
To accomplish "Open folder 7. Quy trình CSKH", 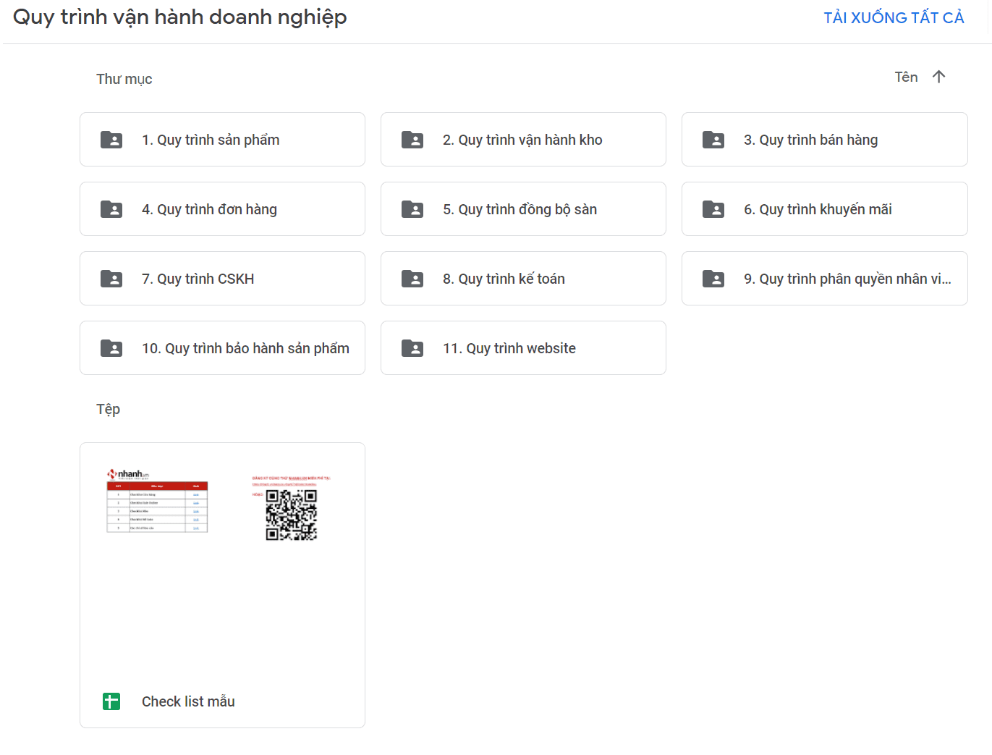I will coord(198,279).
